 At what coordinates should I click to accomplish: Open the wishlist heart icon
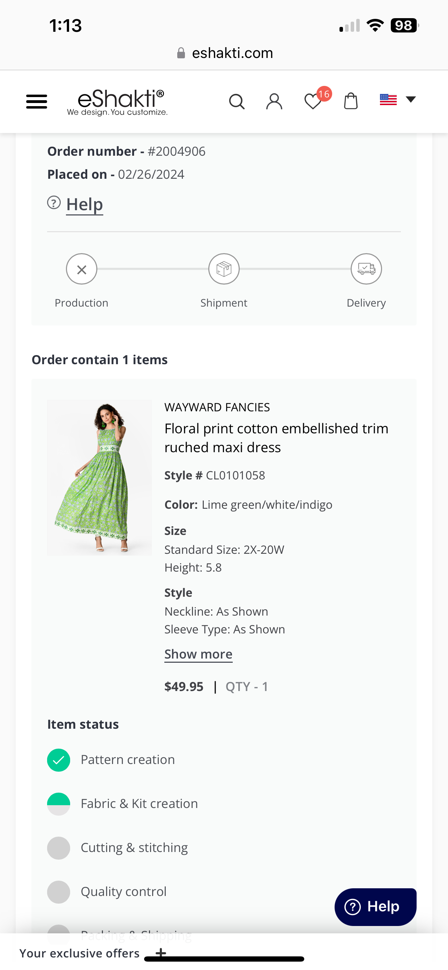click(x=313, y=102)
